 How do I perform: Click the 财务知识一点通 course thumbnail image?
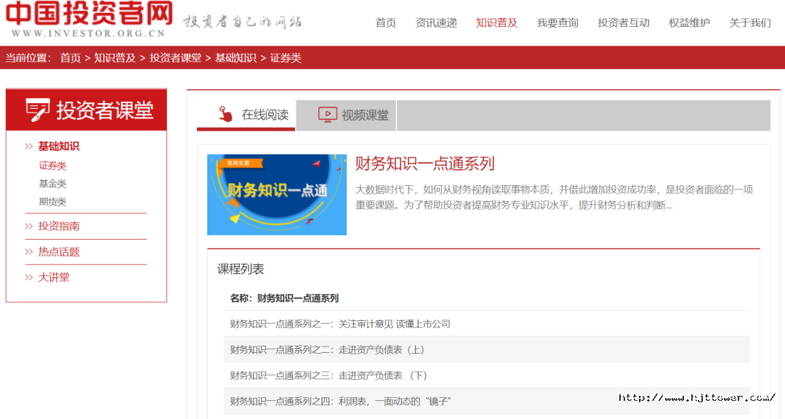(277, 195)
